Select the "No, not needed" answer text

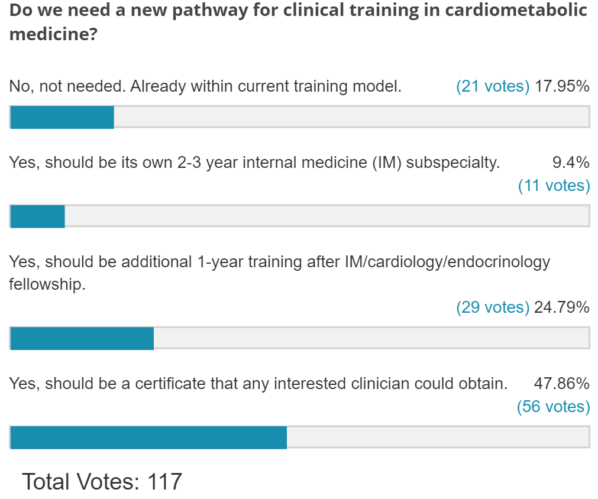tap(205, 86)
